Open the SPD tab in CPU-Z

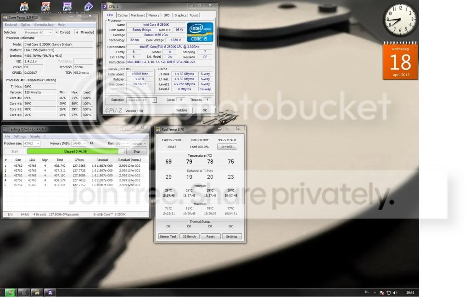coord(167,15)
